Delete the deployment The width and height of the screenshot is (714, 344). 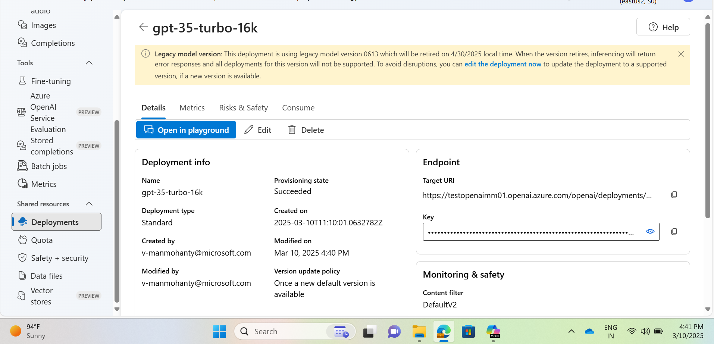306,130
